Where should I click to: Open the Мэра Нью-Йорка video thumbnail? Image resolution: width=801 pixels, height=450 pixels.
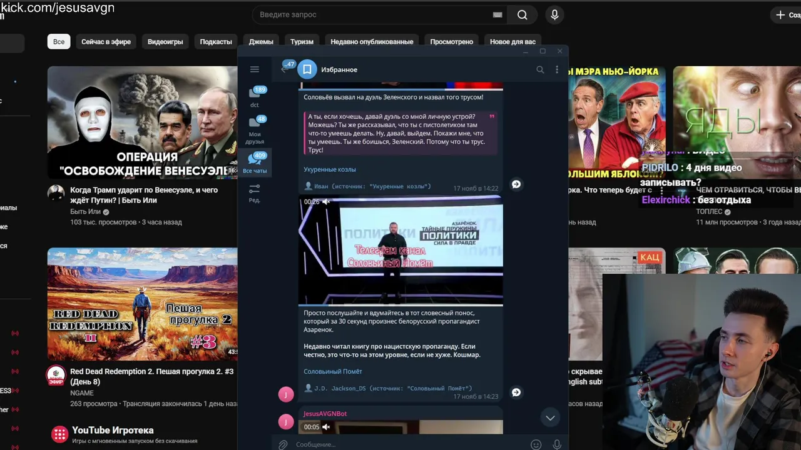[618, 122]
